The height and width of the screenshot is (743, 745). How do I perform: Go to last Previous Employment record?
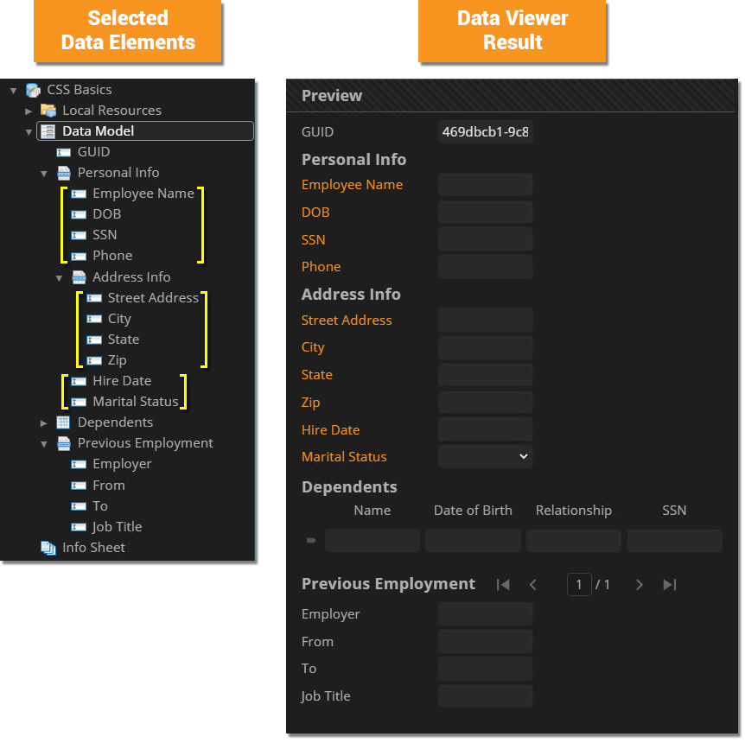[669, 585]
